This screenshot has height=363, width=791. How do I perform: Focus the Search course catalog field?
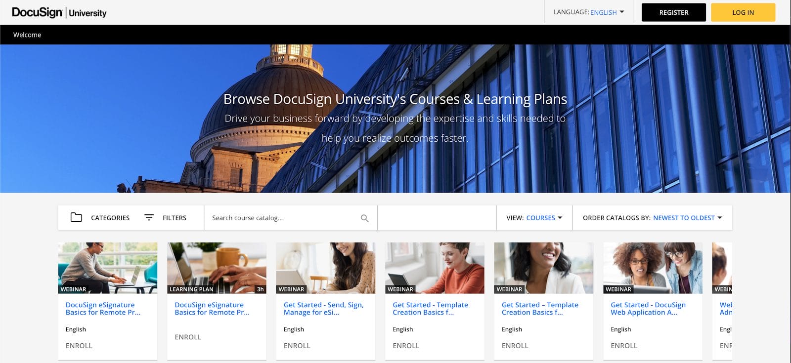point(282,218)
